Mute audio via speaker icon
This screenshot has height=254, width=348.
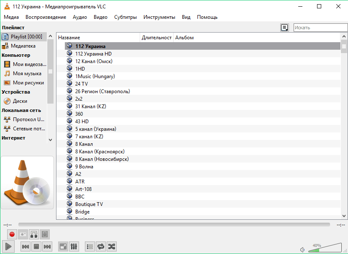pos(302,250)
